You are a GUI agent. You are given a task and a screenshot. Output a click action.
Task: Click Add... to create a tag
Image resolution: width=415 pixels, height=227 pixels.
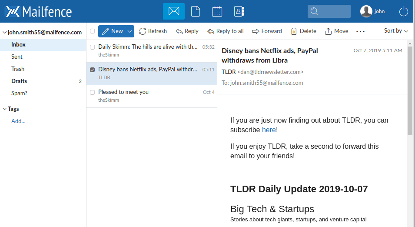[x=18, y=121]
